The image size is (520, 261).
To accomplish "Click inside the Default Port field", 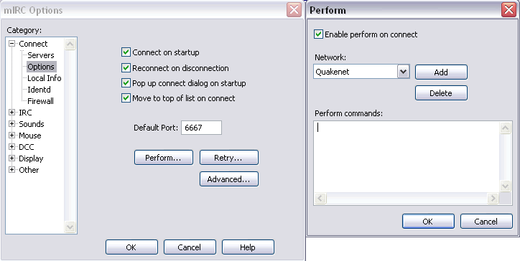I will point(201,128).
